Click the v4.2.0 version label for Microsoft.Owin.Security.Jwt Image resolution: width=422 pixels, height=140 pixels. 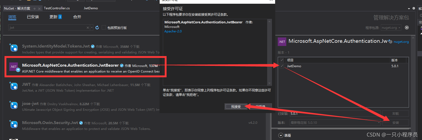tap(253, 123)
